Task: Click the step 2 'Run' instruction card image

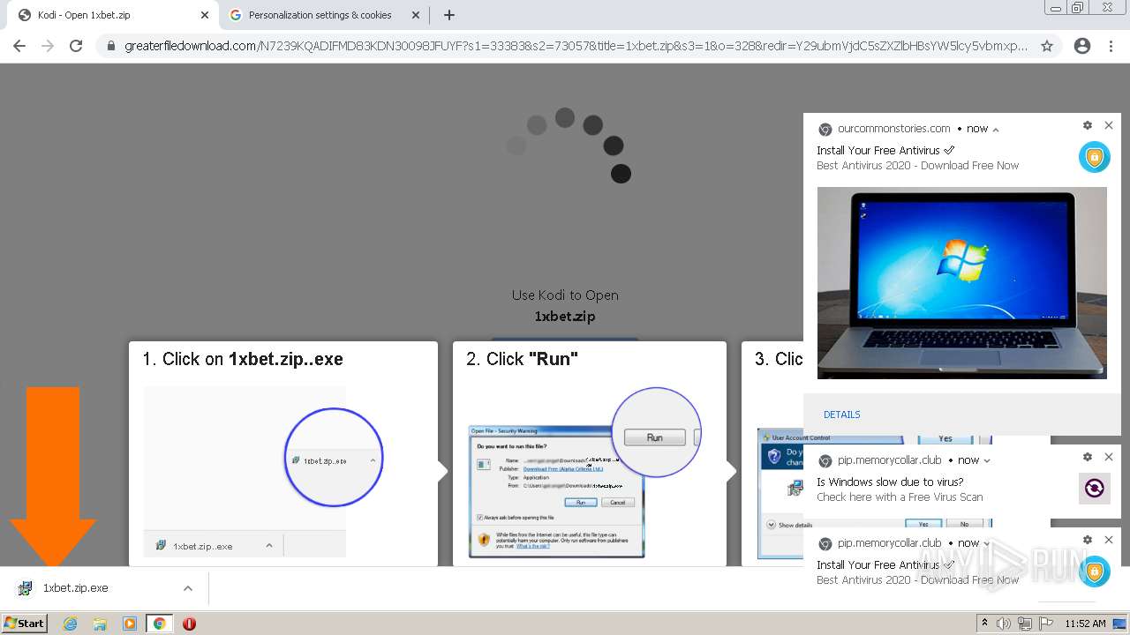Action: pos(585,473)
